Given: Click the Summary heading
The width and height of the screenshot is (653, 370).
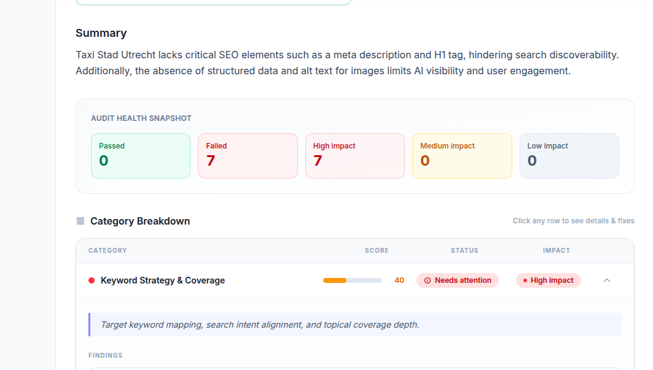Looking at the screenshot, I should point(101,33).
